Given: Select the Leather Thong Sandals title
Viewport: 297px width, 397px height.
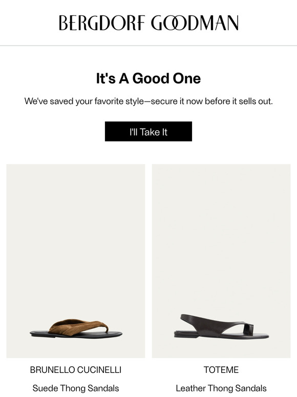Looking at the screenshot, I should pos(221,388).
